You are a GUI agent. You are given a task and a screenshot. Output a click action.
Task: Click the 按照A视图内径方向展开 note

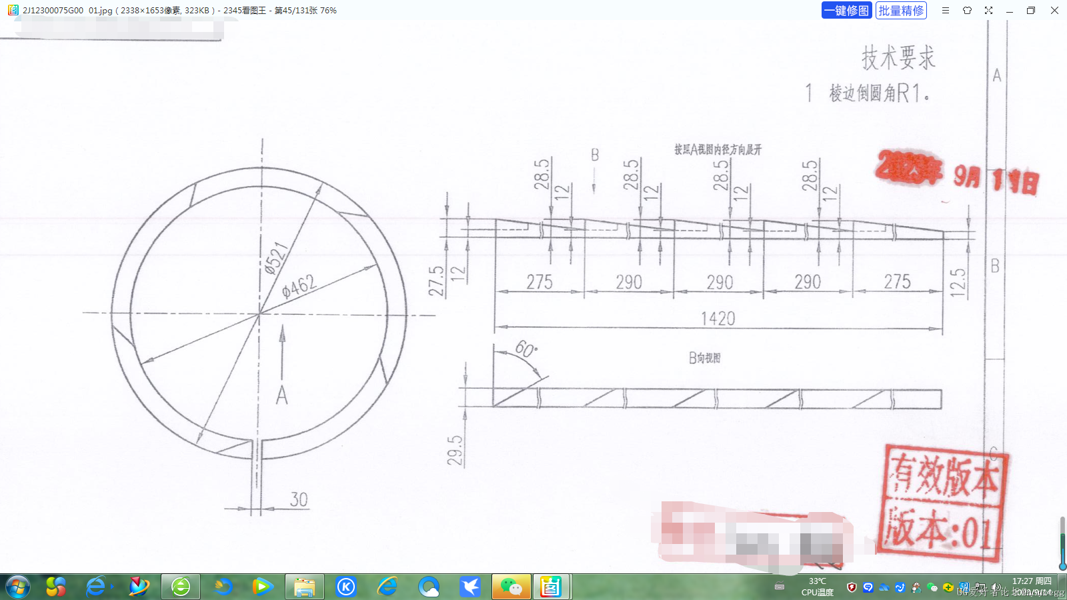[718, 150]
